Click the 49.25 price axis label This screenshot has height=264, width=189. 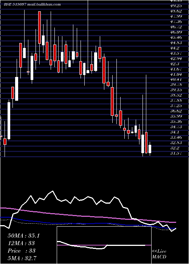[176, 6]
